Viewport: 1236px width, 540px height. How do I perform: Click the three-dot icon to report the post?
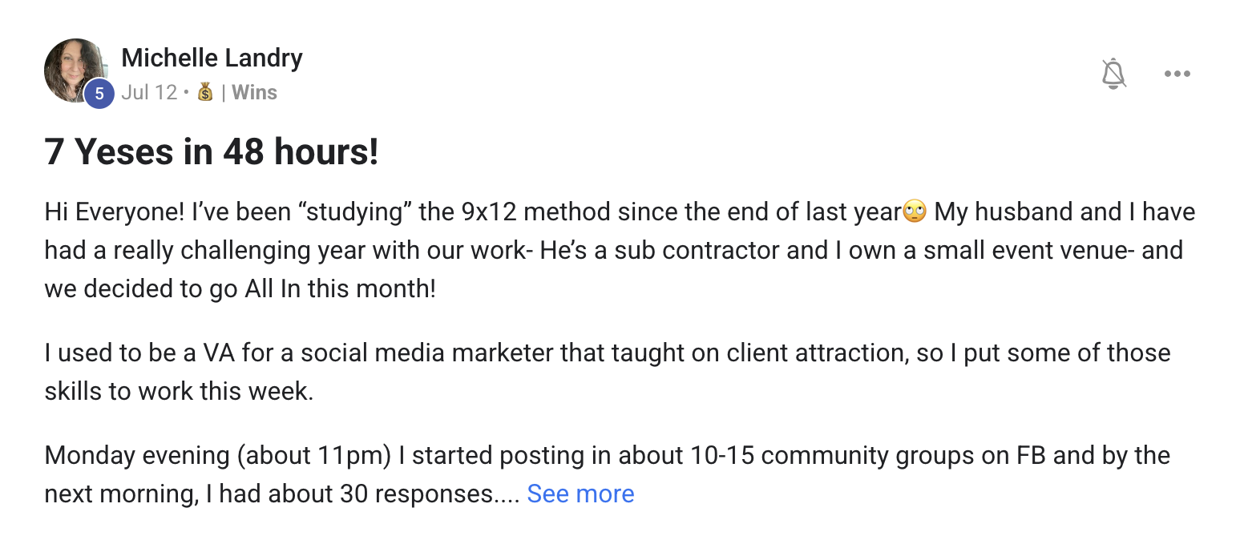click(1177, 73)
